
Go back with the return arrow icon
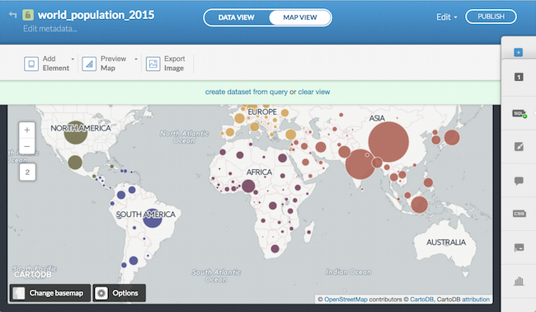tap(12, 15)
